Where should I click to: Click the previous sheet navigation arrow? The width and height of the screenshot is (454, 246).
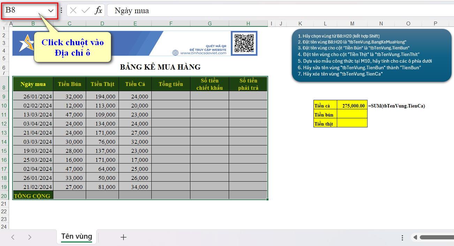coord(13,237)
